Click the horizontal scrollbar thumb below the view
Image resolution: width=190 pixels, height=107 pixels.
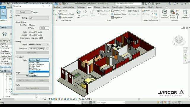coord(139,99)
